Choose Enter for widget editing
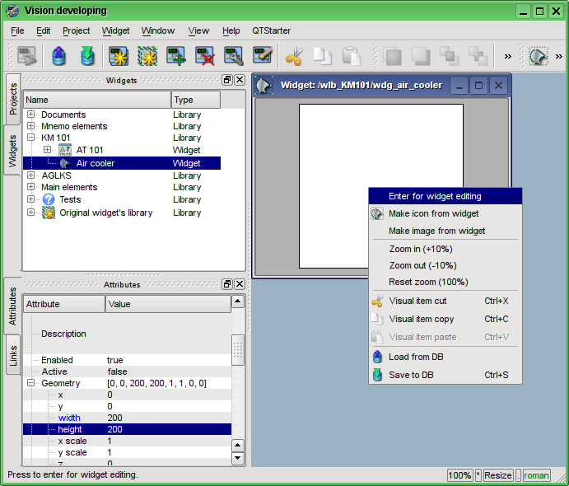This screenshot has height=486, width=569. click(435, 196)
